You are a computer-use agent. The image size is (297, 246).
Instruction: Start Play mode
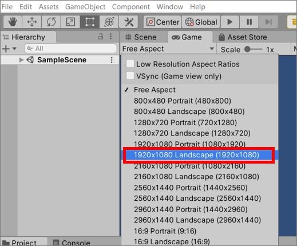pyautogui.click(x=230, y=22)
